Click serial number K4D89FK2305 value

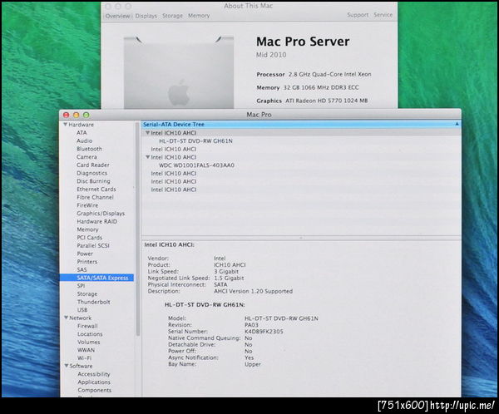tap(264, 332)
